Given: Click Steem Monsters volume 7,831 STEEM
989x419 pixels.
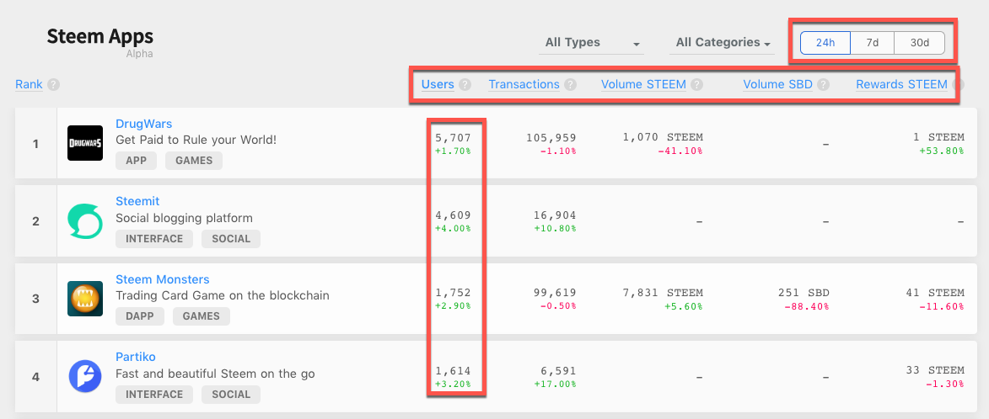Looking at the screenshot, I should click(662, 293).
